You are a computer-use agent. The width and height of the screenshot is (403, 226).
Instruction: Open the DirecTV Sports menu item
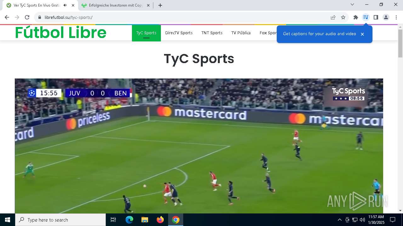pos(179,33)
